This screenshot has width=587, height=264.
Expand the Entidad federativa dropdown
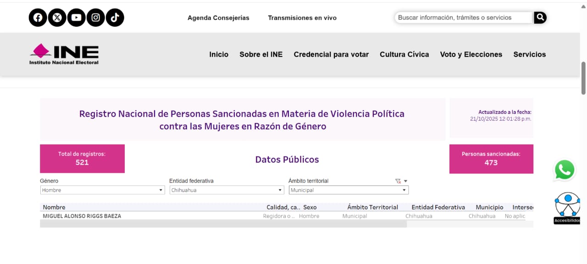click(x=280, y=190)
